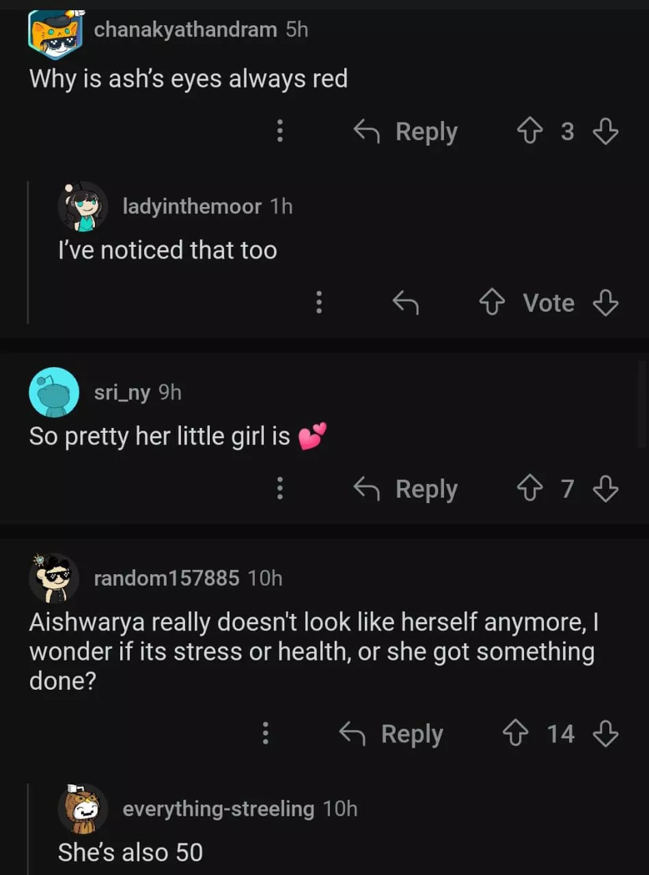
Task: Reply to chanakyathandram's comment
Action: click(x=406, y=131)
